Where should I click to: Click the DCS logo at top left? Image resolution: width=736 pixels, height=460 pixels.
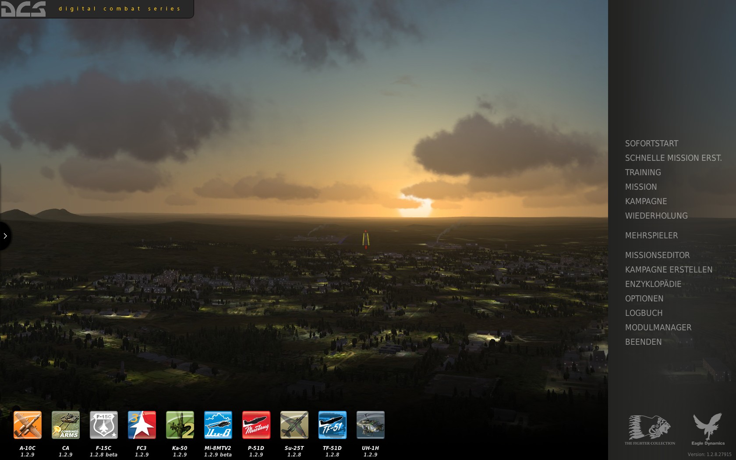click(x=23, y=9)
